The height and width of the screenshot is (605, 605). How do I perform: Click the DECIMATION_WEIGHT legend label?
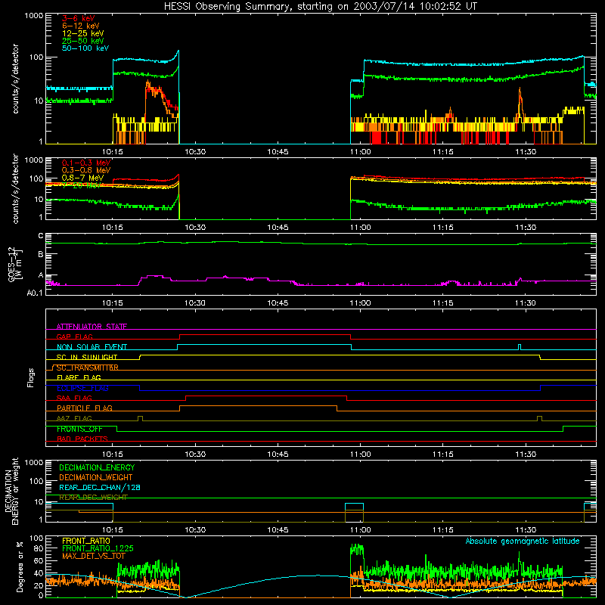96,478
